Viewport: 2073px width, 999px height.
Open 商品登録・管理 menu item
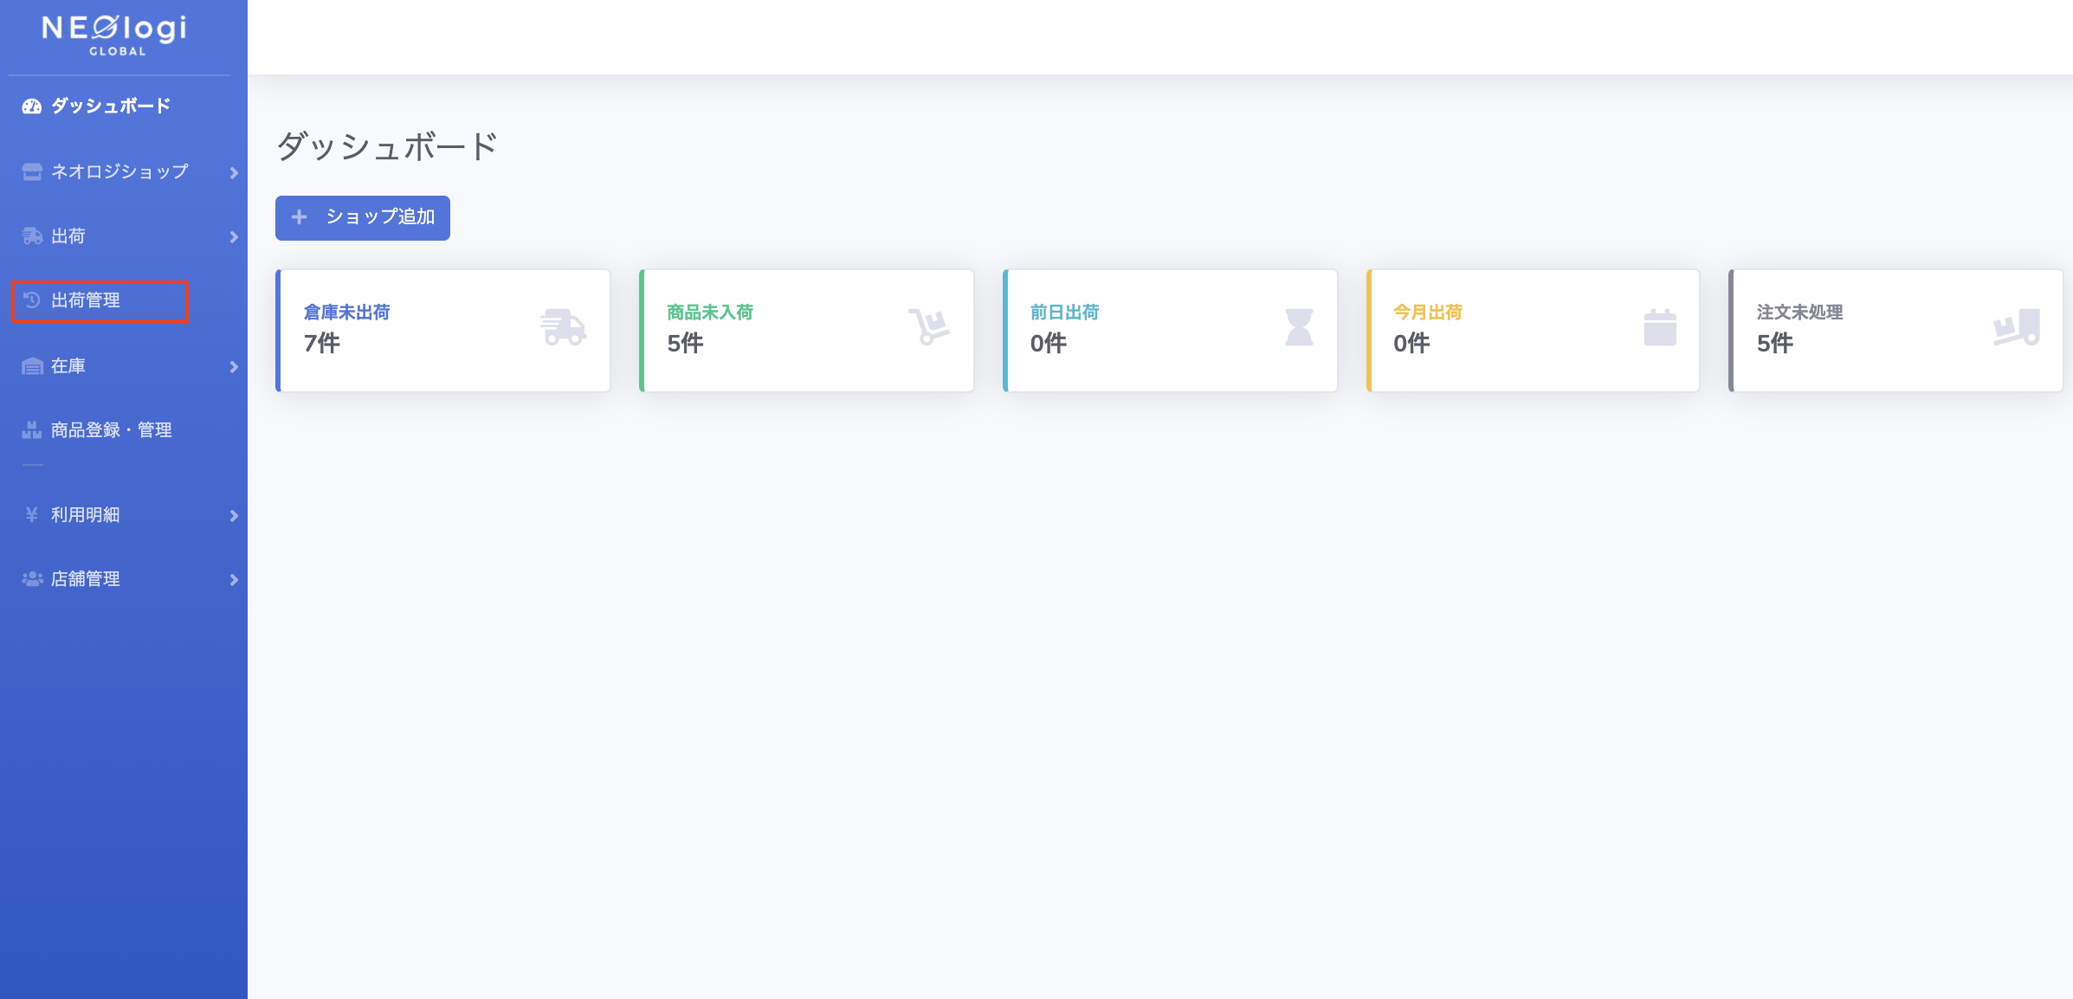point(111,430)
